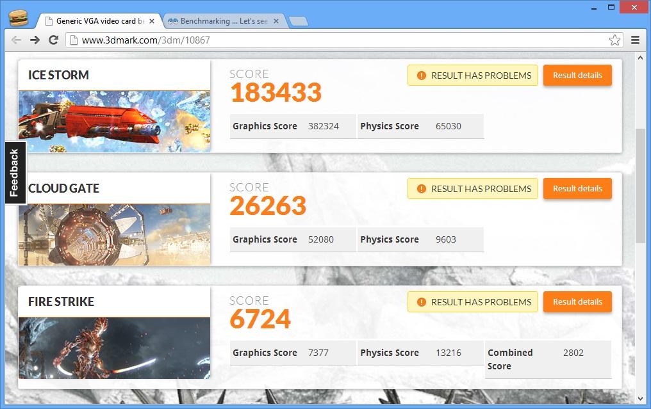651x409 pixels.
Task: Maximize the browser window
Action: 611,8
